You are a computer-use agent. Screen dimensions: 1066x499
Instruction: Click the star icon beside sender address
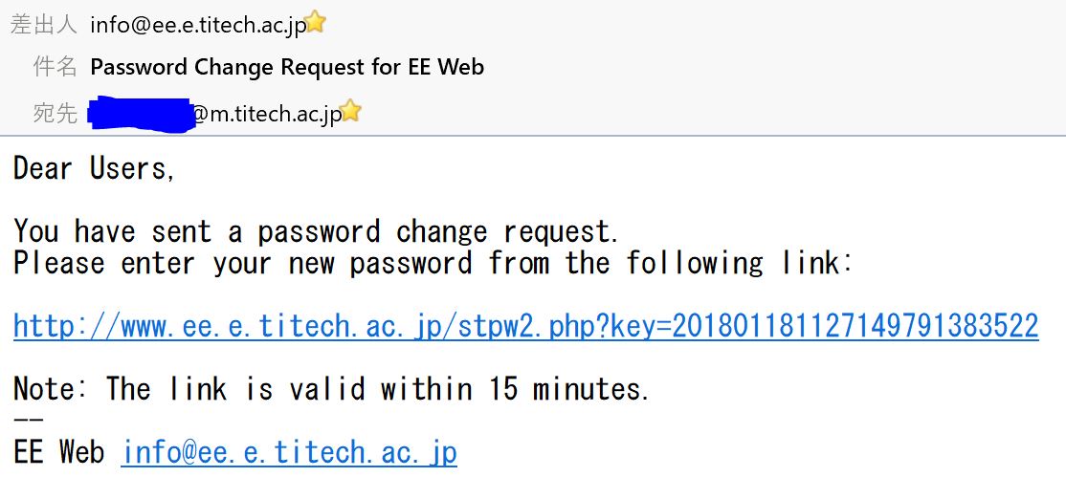coord(316,23)
